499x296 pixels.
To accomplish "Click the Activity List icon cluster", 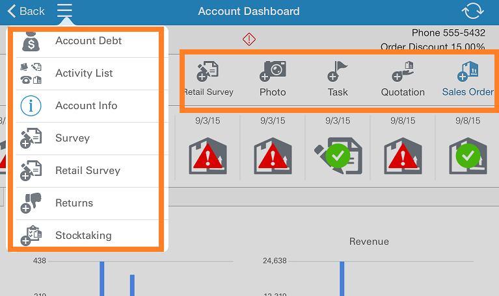I will (31, 73).
